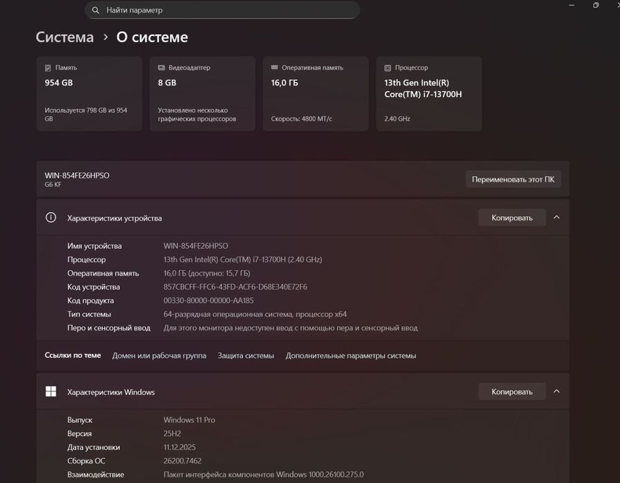Viewport: 620px width, 483px height.
Task: Copy Windows specs with Копировать button
Action: 512,392
